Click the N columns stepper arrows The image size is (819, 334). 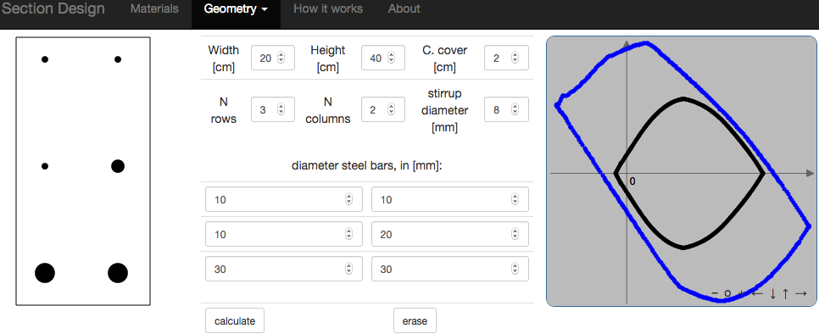pyautogui.click(x=391, y=109)
